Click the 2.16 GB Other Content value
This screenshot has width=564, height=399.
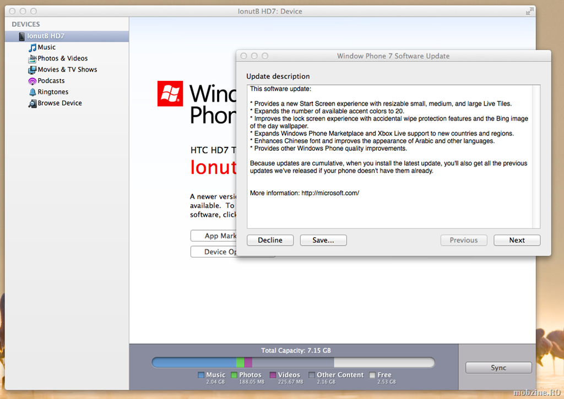[326, 382]
